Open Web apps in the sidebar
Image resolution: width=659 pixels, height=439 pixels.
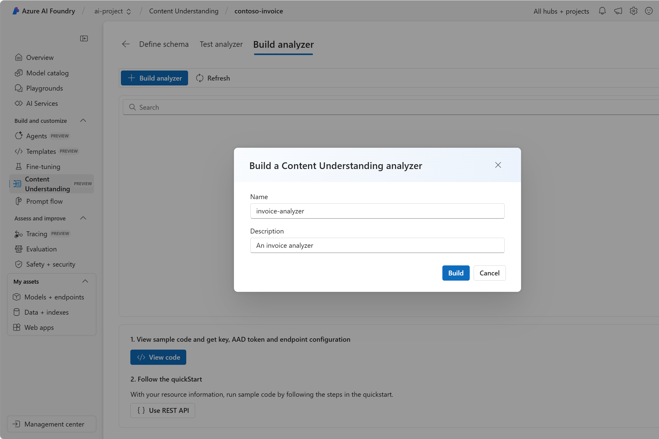(39, 327)
